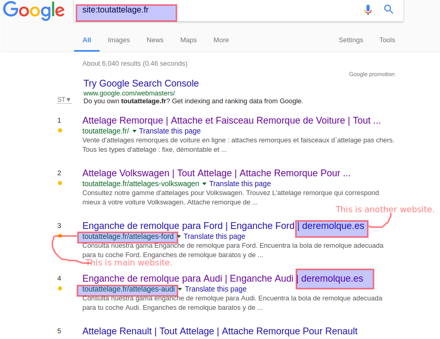The width and height of the screenshot is (440, 339).
Task: Translate the attelages-ford result page
Action: pyautogui.click(x=214, y=236)
